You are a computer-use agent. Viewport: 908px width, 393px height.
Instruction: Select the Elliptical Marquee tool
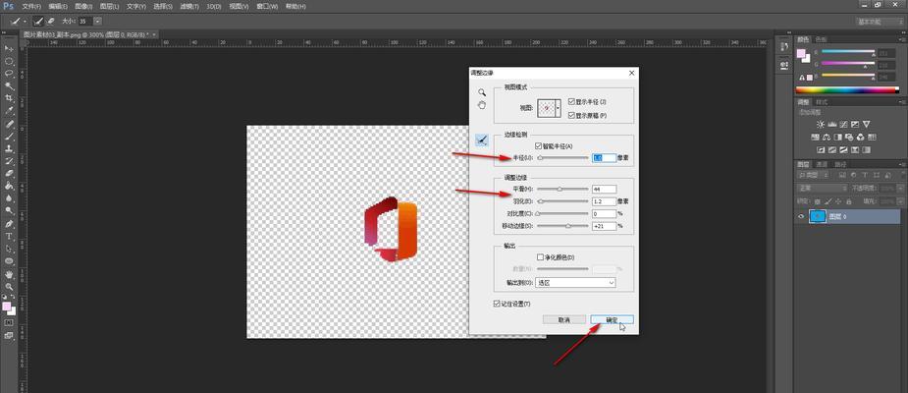click(9, 61)
